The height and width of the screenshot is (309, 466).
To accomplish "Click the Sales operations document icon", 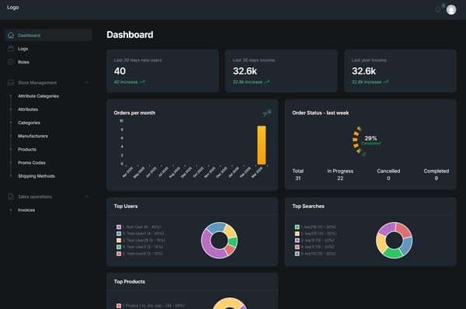I will coord(11,196).
